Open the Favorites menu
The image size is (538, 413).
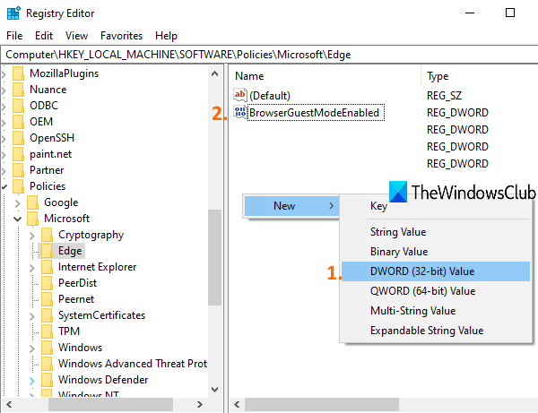point(121,36)
